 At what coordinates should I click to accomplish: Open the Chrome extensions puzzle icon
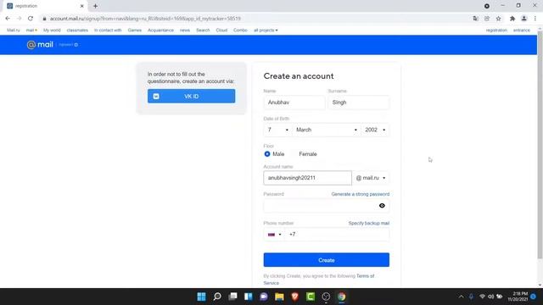coord(512,19)
